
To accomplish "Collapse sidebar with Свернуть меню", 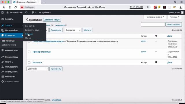I will pyautogui.click(x=12, y=81).
